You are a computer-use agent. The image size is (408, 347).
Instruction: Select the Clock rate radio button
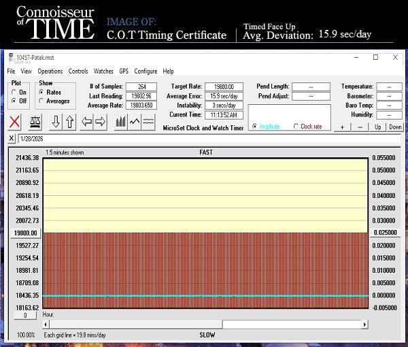click(x=296, y=127)
